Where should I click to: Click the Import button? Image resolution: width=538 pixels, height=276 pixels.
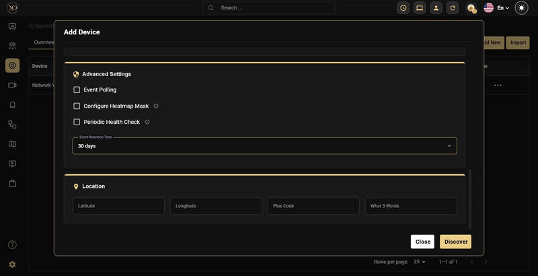[518, 43]
